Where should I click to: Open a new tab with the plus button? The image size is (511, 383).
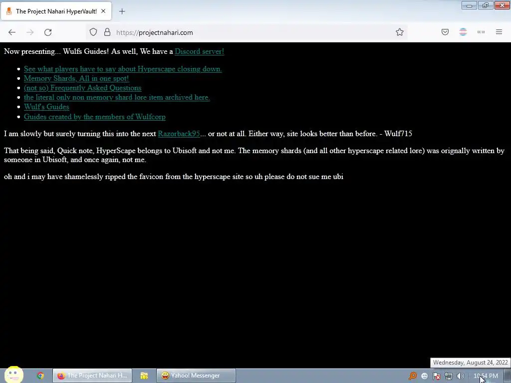122,11
